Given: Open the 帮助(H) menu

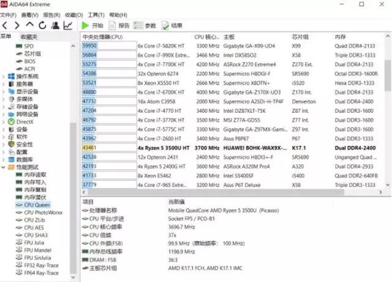Looking at the screenshot, I should (118, 15).
